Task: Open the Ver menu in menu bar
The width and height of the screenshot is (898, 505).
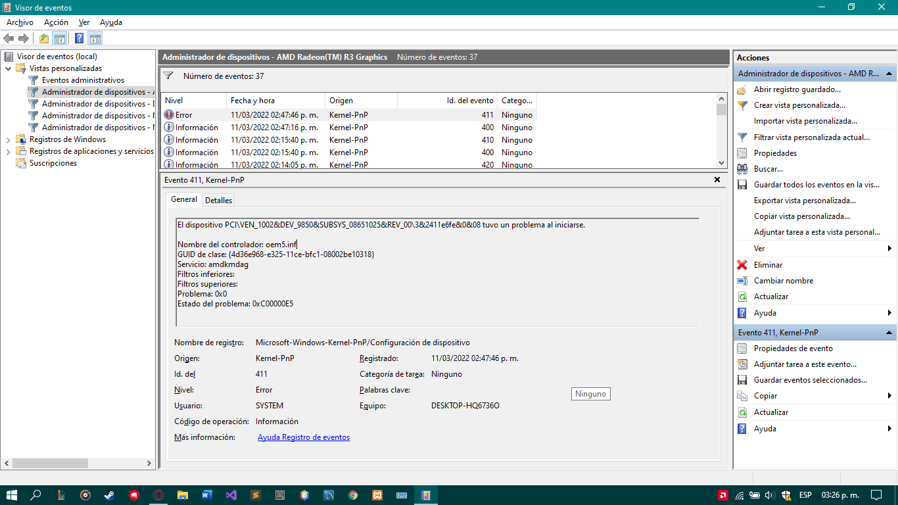Action: coord(84,22)
